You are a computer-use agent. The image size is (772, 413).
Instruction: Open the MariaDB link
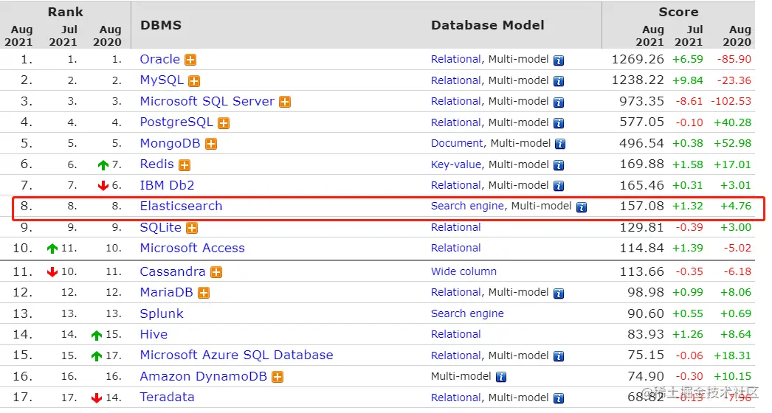coord(166,292)
